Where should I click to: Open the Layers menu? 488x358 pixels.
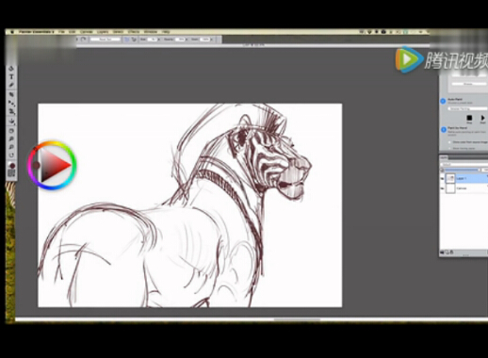pos(103,32)
